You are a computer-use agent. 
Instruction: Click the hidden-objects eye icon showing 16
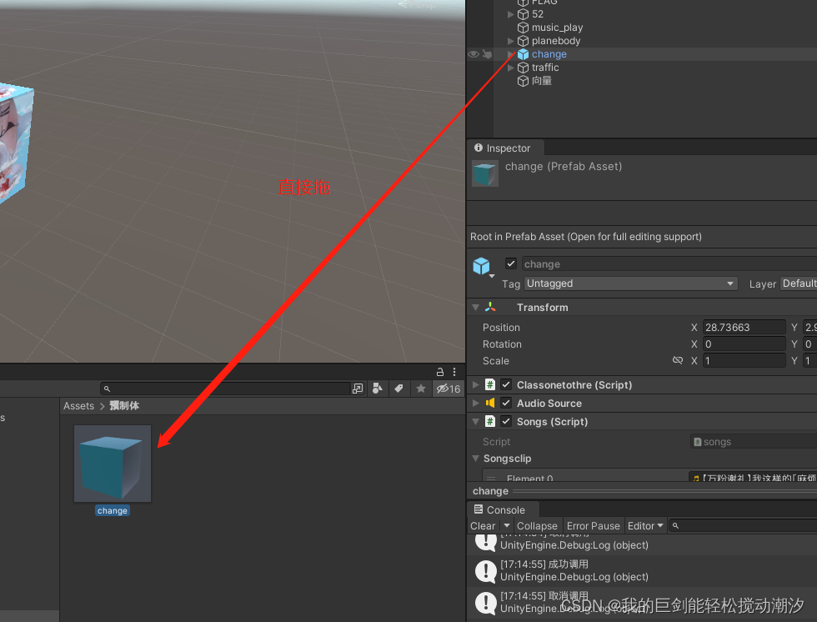click(x=447, y=389)
